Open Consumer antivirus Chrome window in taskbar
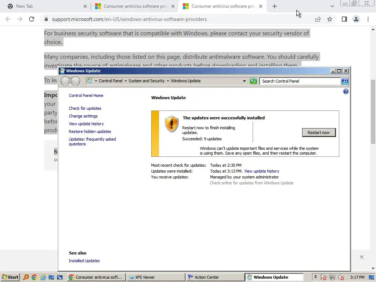376x282 pixels. [97, 277]
